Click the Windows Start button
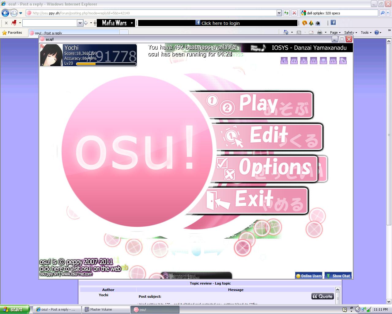Screen dimensions: 392x314 click(x=15, y=309)
